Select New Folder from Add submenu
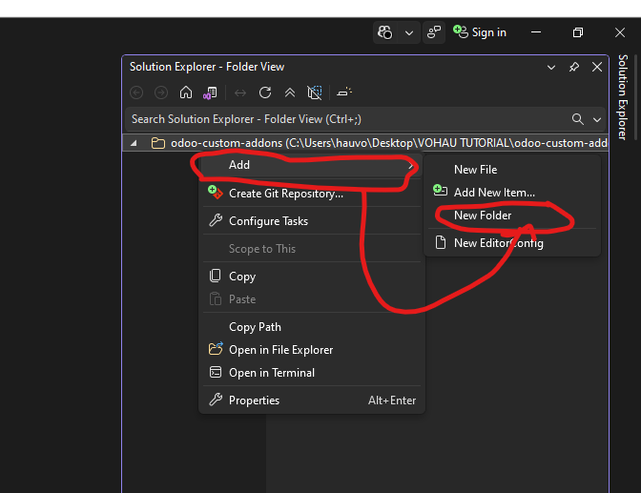 click(483, 216)
